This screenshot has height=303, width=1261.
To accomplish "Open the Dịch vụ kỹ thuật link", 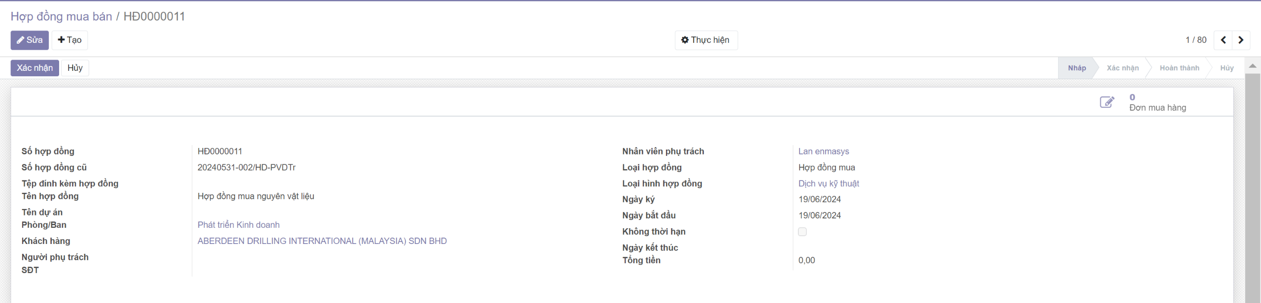I will (x=829, y=183).
